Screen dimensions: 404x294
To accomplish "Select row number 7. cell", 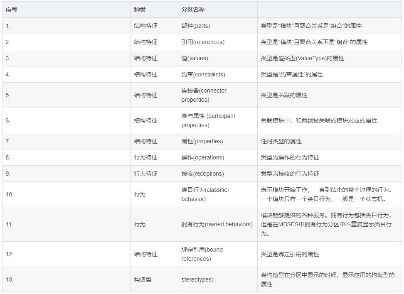I will point(67,141).
